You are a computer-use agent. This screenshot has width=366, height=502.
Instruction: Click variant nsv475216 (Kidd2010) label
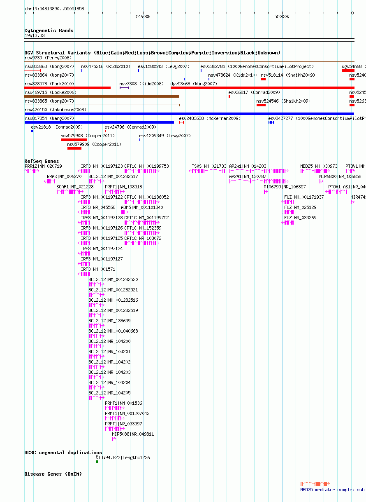tap(106, 66)
